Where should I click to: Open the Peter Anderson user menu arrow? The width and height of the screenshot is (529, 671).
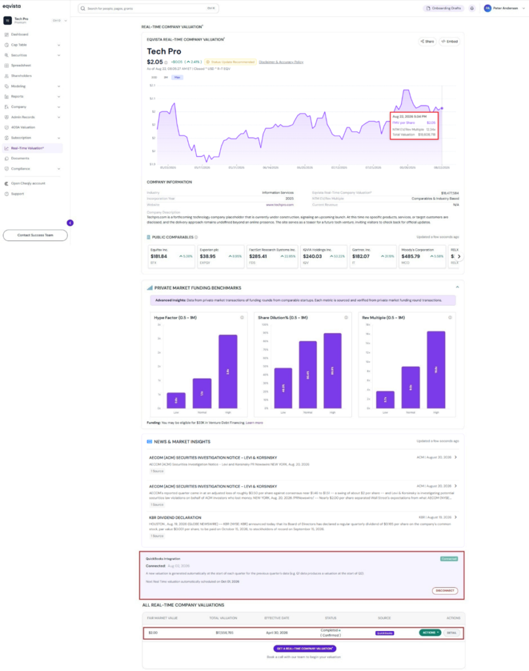point(524,8)
